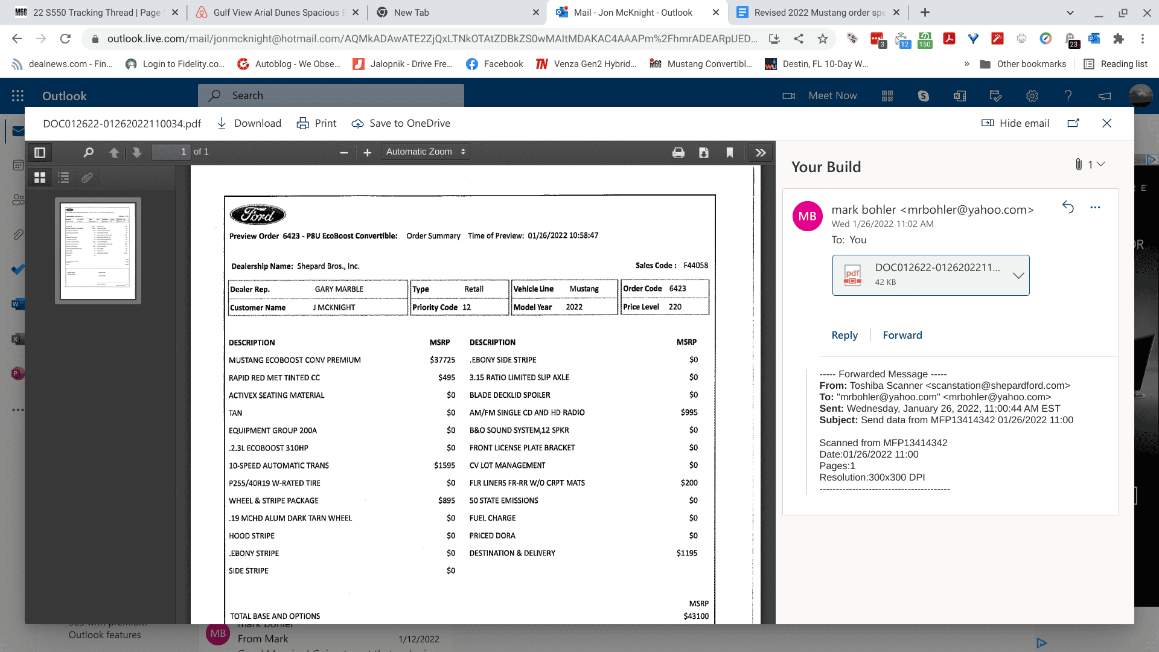Zoom out of the PDF document

343,153
